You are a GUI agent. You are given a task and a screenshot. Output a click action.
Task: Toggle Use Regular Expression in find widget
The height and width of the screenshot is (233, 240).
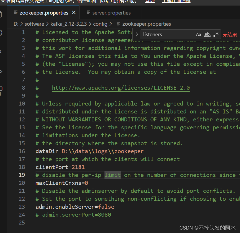(216, 34)
